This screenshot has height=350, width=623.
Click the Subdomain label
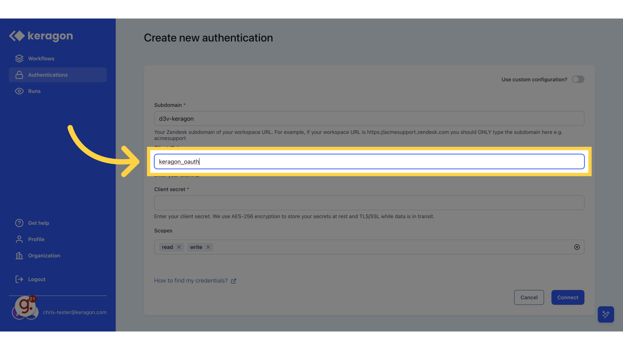[x=168, y=105]
